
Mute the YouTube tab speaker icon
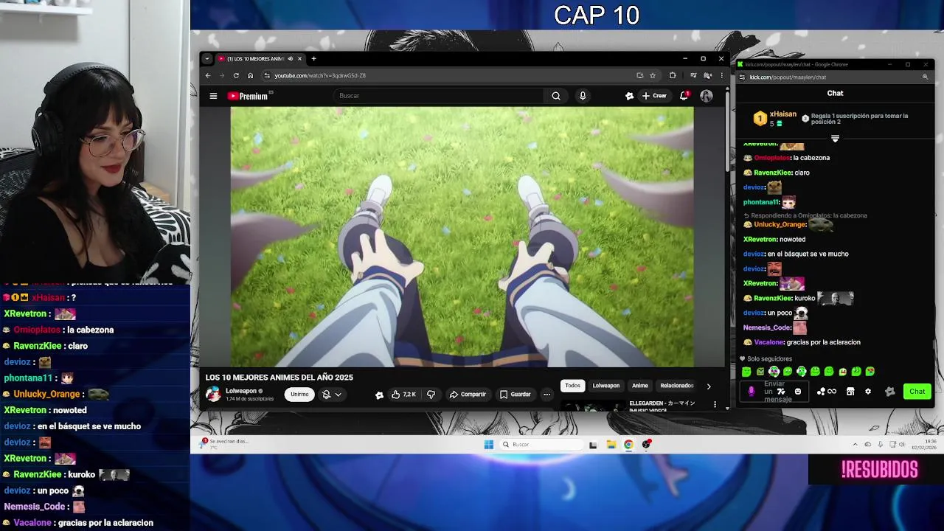coord(291,59)
